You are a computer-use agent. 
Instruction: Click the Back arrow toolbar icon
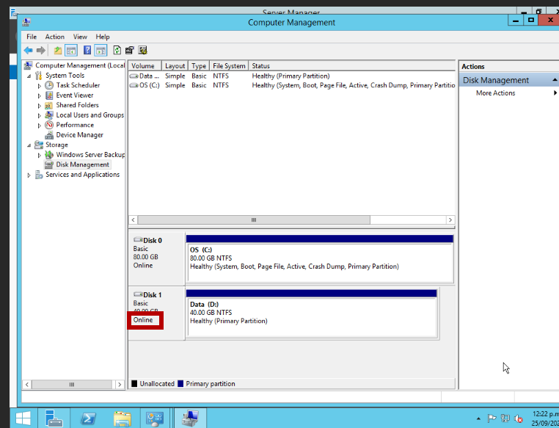point(28,51)
